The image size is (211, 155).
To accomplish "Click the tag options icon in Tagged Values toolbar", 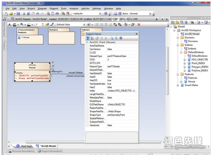I will coord(116,38).
